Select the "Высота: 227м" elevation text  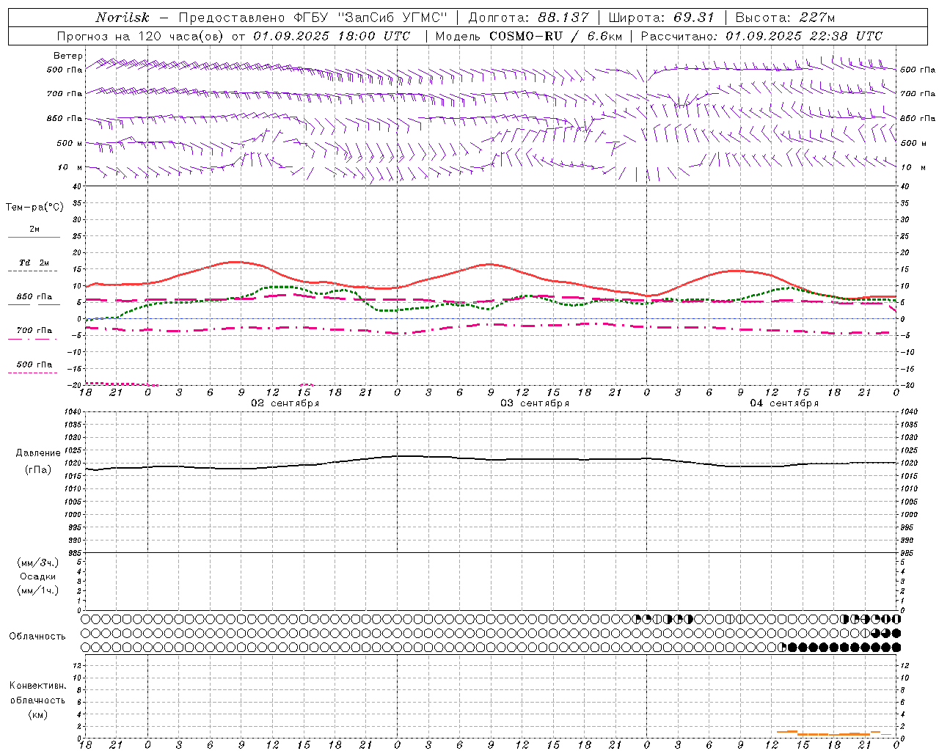[785, 18]
